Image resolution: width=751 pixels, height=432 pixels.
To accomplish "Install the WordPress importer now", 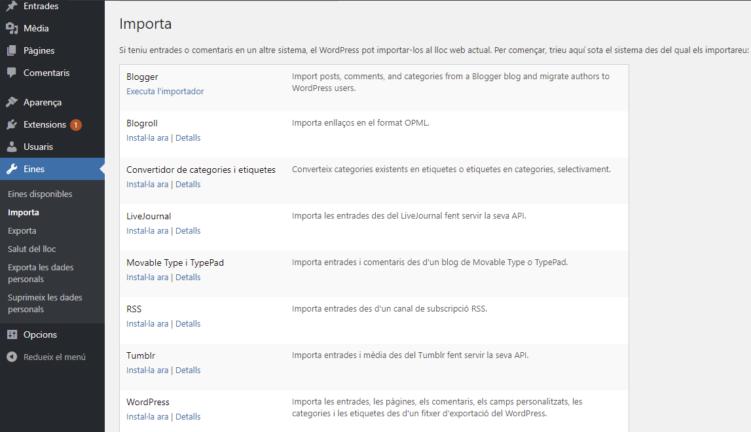I will [x=147, y=417].
